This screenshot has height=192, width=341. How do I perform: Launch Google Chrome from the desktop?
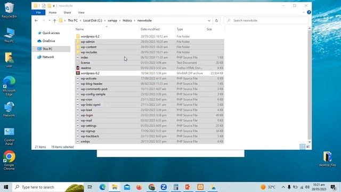9,160
